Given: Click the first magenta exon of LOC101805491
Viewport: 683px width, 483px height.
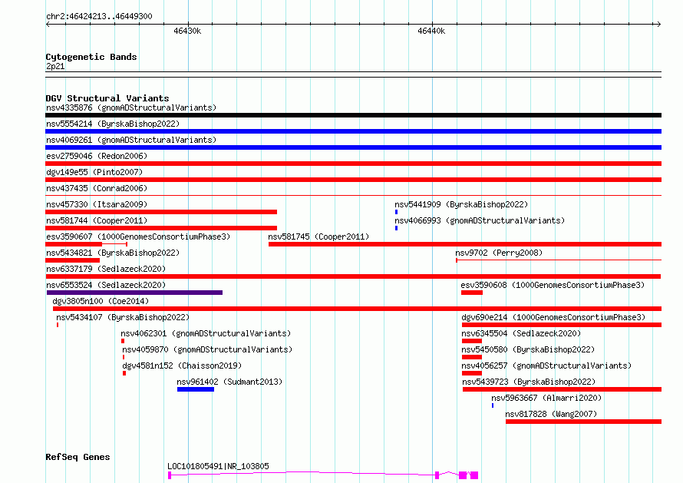Looking at the screenshot, I should pyautogui.click(x=170, y=475).
